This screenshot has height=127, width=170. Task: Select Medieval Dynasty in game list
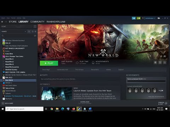coord(11,69)
